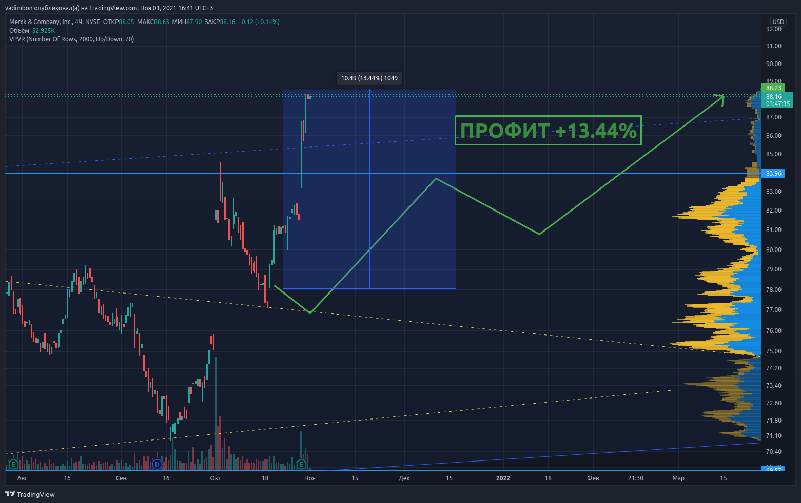Click the USD currency label
The width and height of the screenshot is (801, 503).
(x=778, y=22)
